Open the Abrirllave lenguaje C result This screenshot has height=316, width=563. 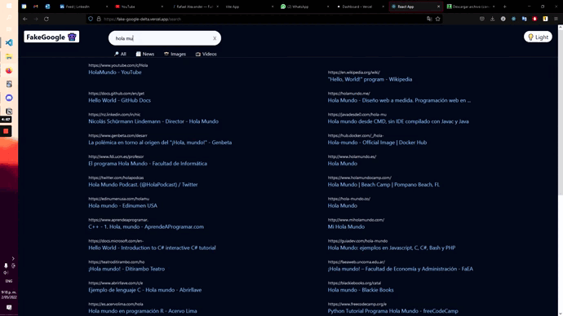pos(144,290)
